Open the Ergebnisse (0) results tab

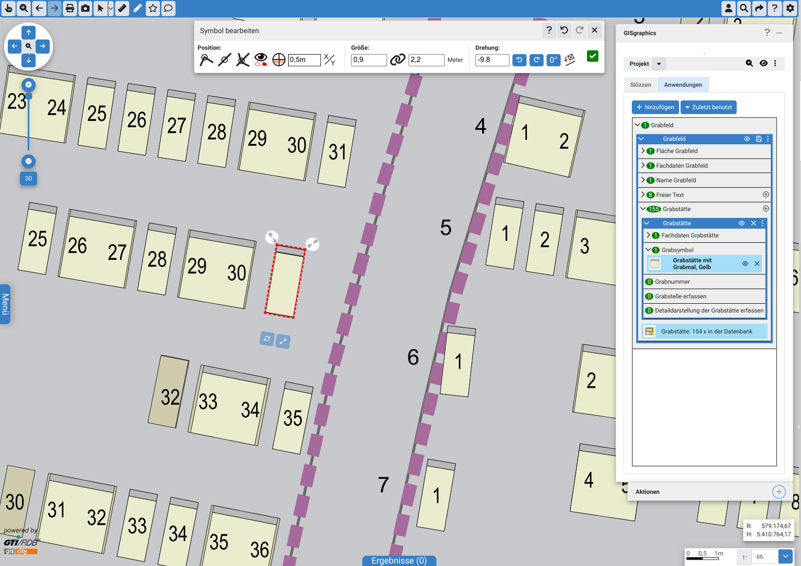(x=399, y=561)
